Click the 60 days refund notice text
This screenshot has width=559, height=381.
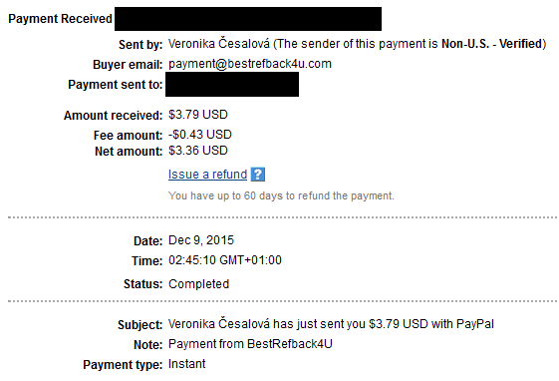[281, 195]
